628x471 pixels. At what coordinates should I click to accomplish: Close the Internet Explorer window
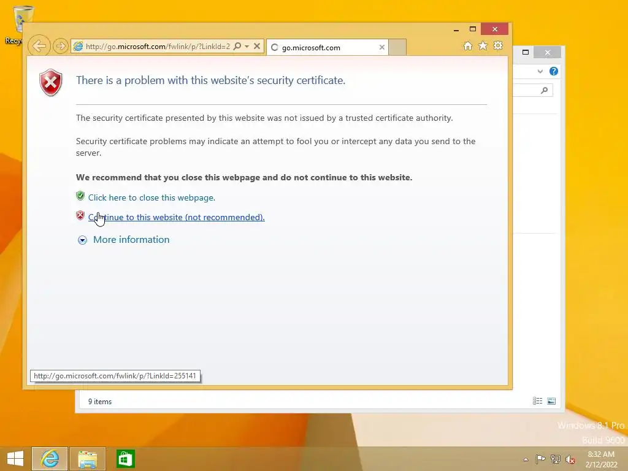[495, 29]
